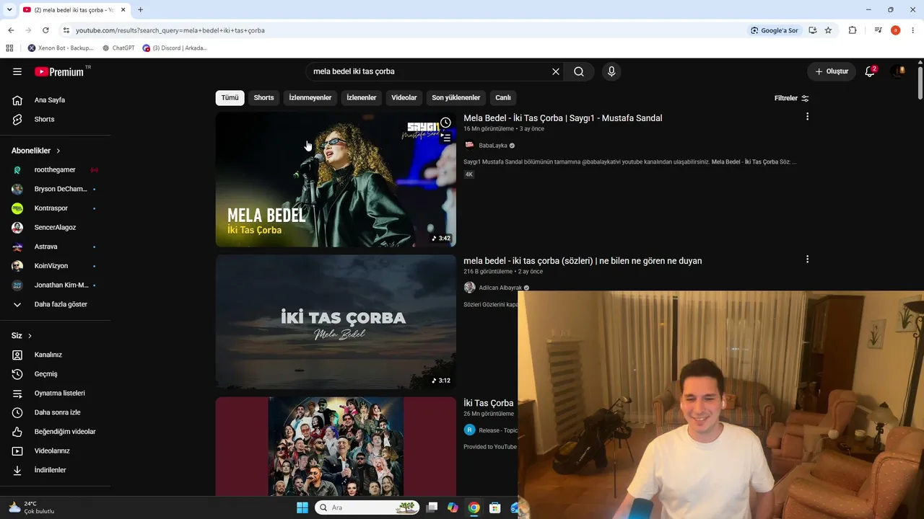Add the Mela Bedel Saygı1 video to Watch Later
The image size is (924, 519).
445,123
